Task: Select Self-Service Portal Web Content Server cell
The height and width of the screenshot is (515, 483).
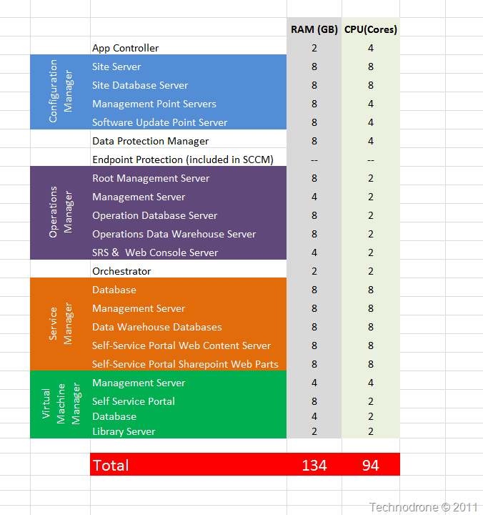Action: click(x=189, y=343)
